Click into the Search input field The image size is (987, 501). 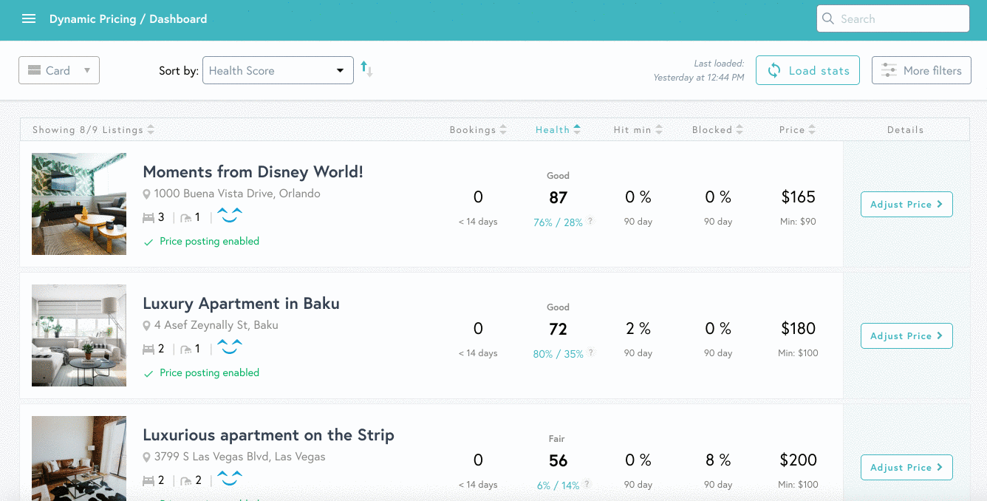point(893,18)
